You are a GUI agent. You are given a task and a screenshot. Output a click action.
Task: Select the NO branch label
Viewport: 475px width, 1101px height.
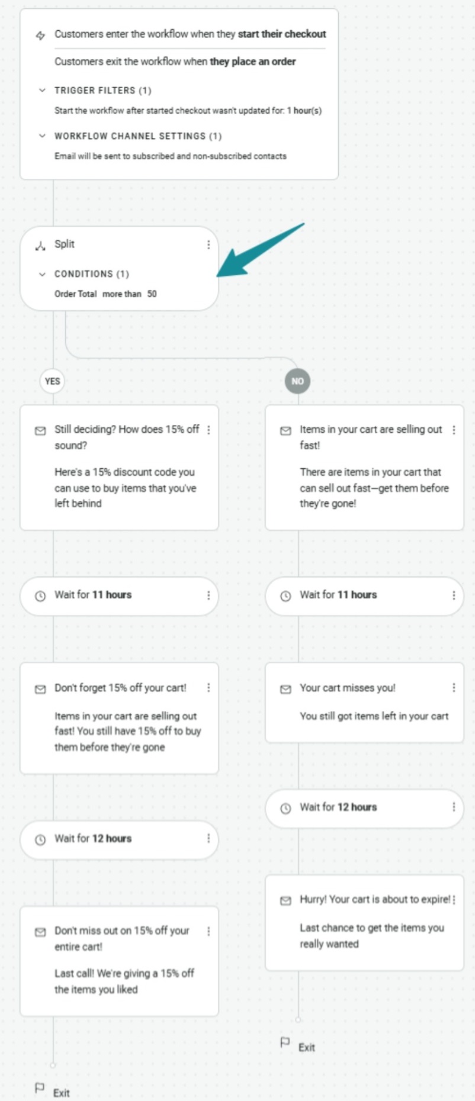(297, 381)
